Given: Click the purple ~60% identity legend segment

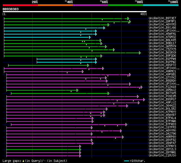Looking at the screenshot, I should click(x=90, y=5).
